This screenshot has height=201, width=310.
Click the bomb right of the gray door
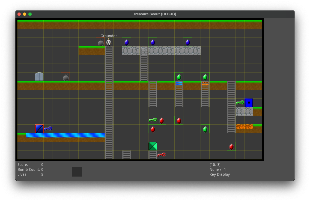[x=66, y=78]
